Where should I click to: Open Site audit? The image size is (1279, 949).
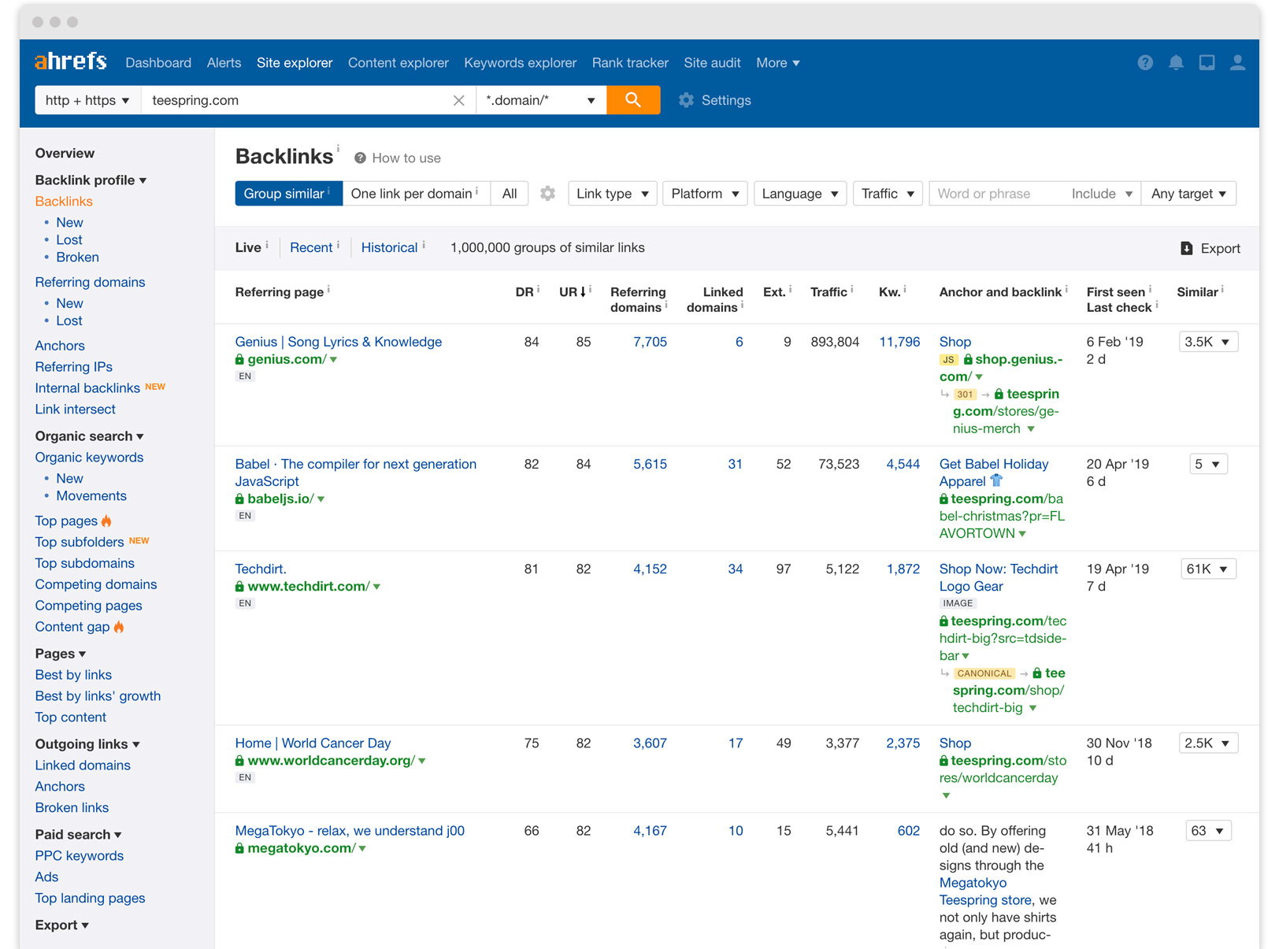712,63
